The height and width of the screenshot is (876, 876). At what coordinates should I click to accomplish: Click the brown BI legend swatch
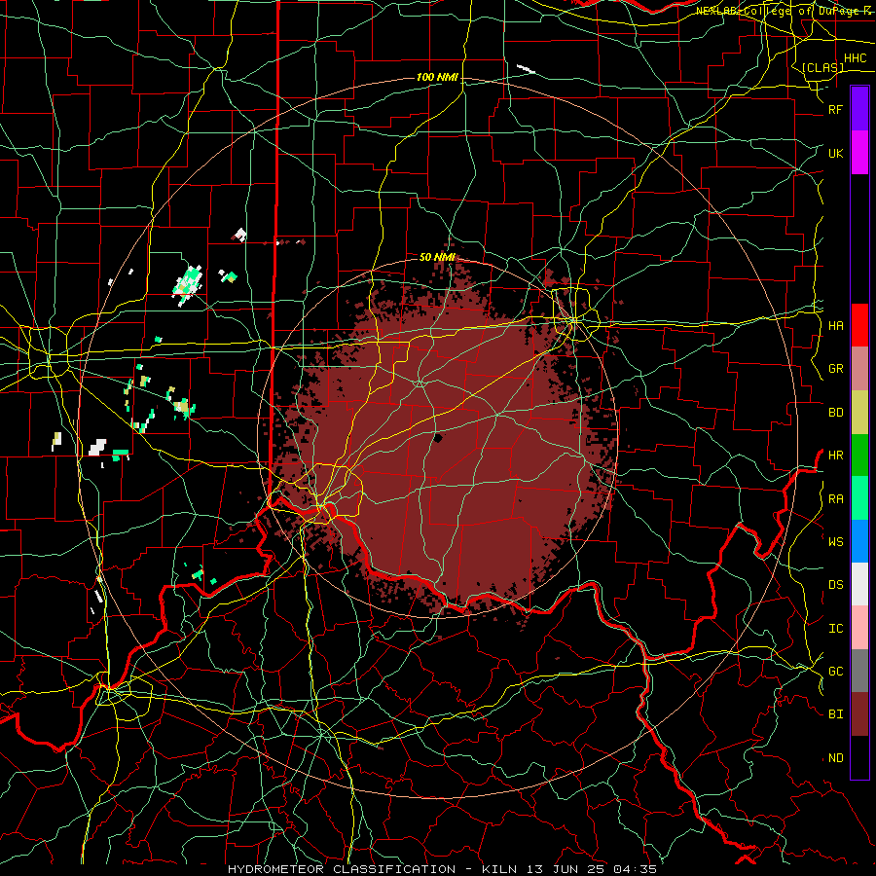[859, 714]
